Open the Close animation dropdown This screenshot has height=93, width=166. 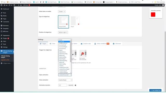click(65, 80)
